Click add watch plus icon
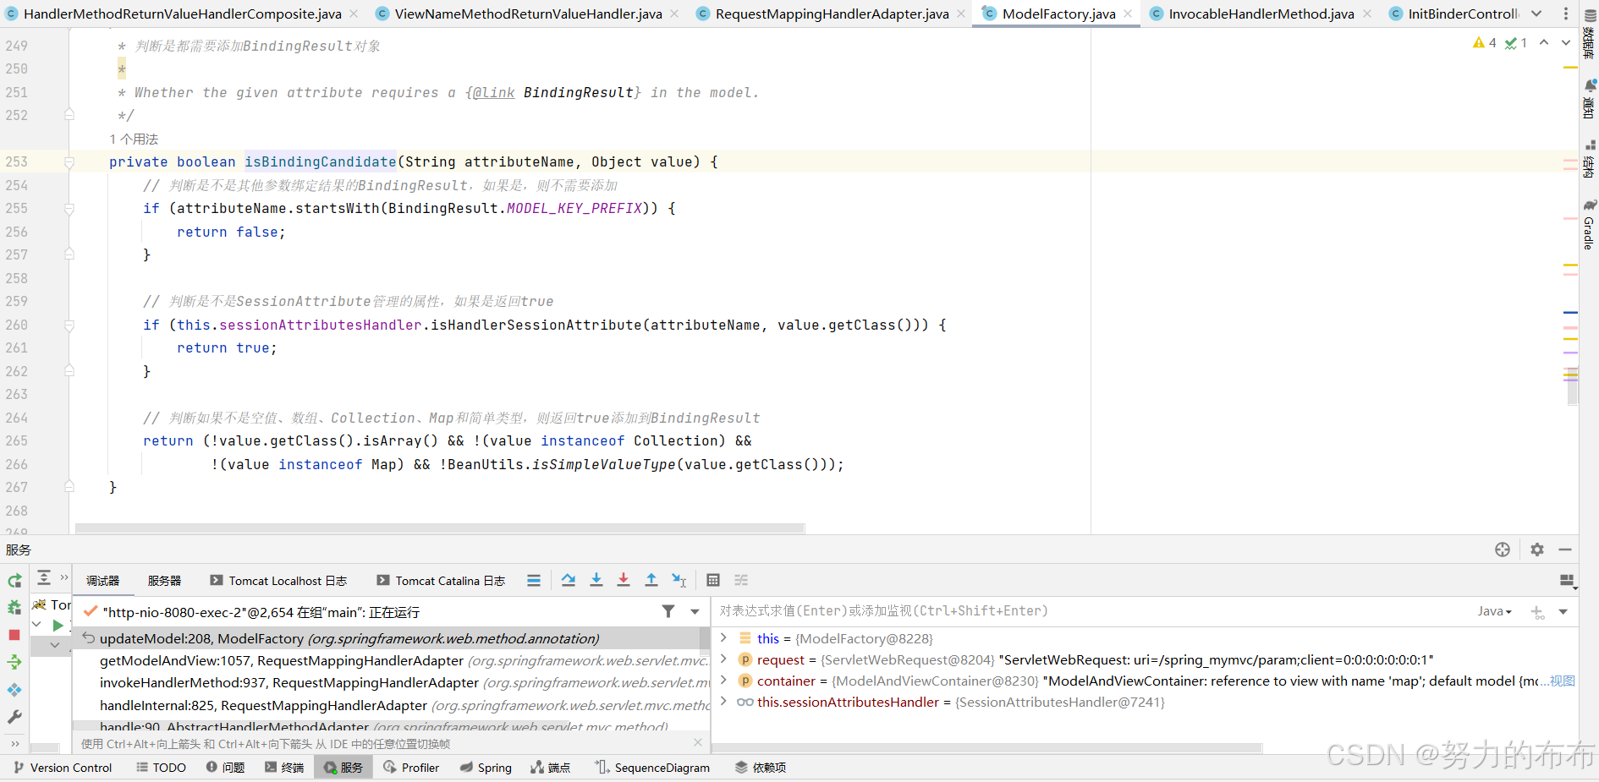Viewport: 1599px width, 782px height. [x=1537, y=611]
